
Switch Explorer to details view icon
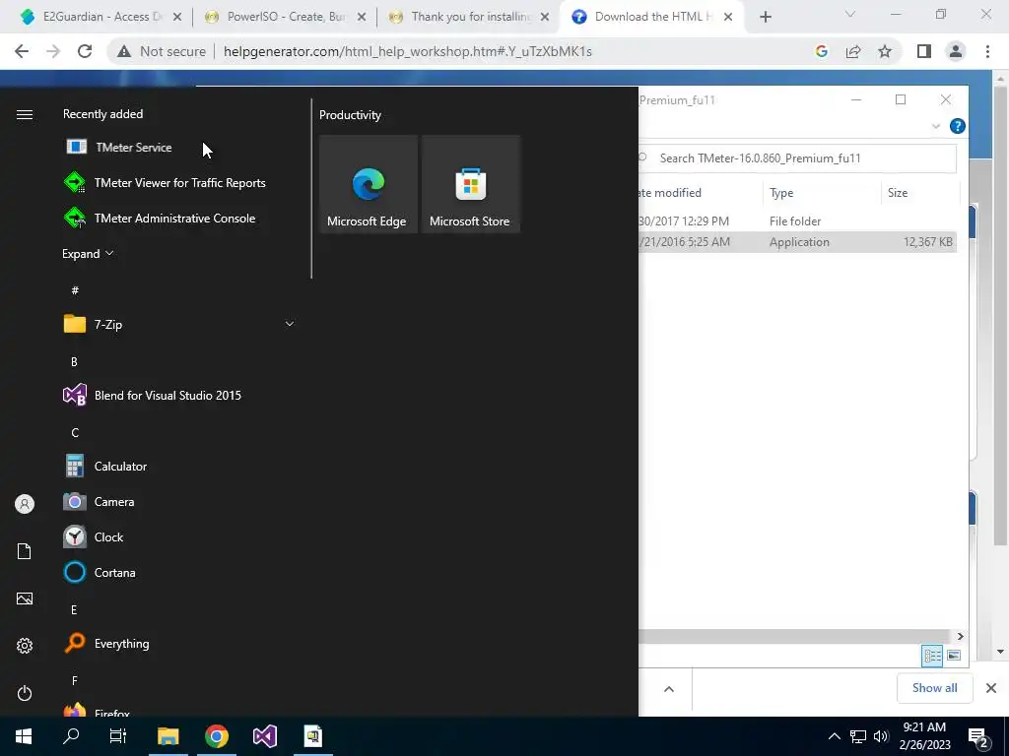click(932, 655)
